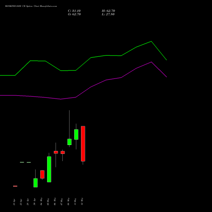Viewport: 212px width, 212px height.
Task: Select the low value L: 27.80
Action: point(108,14)
